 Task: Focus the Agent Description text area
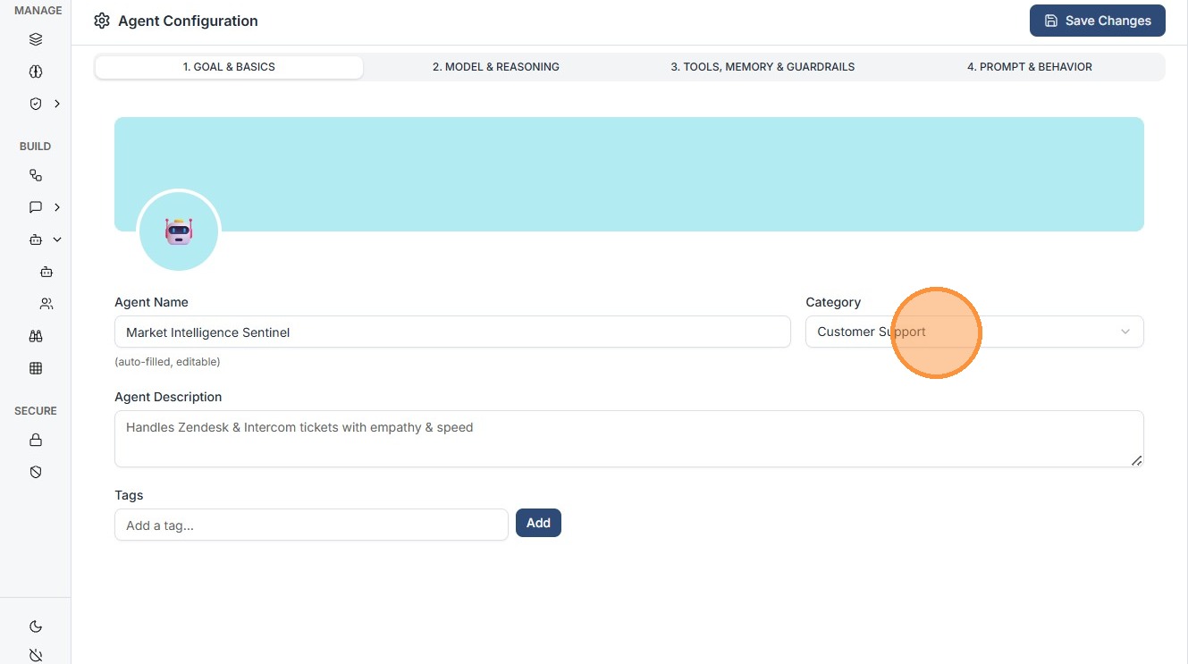click(x=629, y=439)
